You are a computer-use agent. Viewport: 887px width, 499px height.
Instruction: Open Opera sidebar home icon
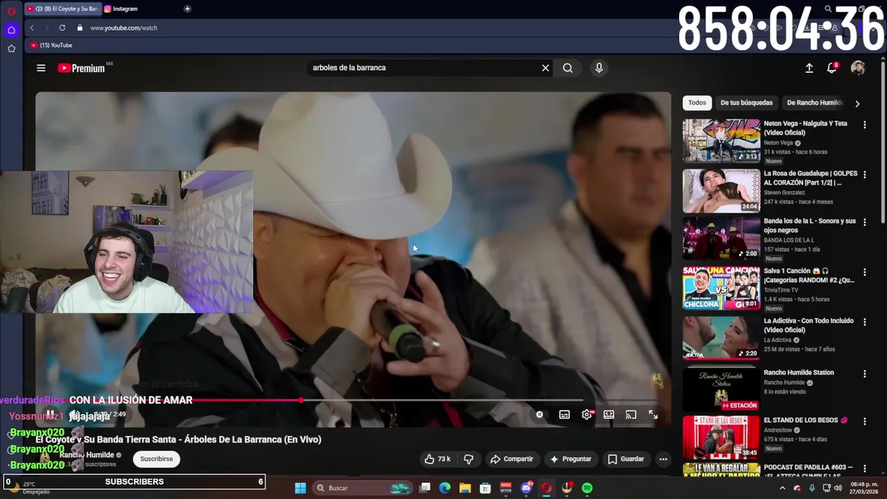[11, 30]
